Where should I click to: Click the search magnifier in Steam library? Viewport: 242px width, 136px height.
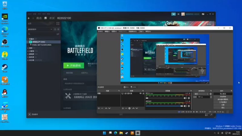coord(29,34)
